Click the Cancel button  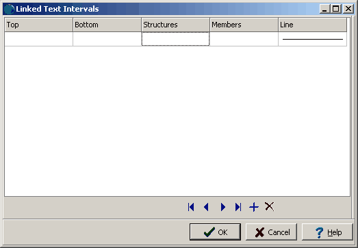tap(271, 232)
